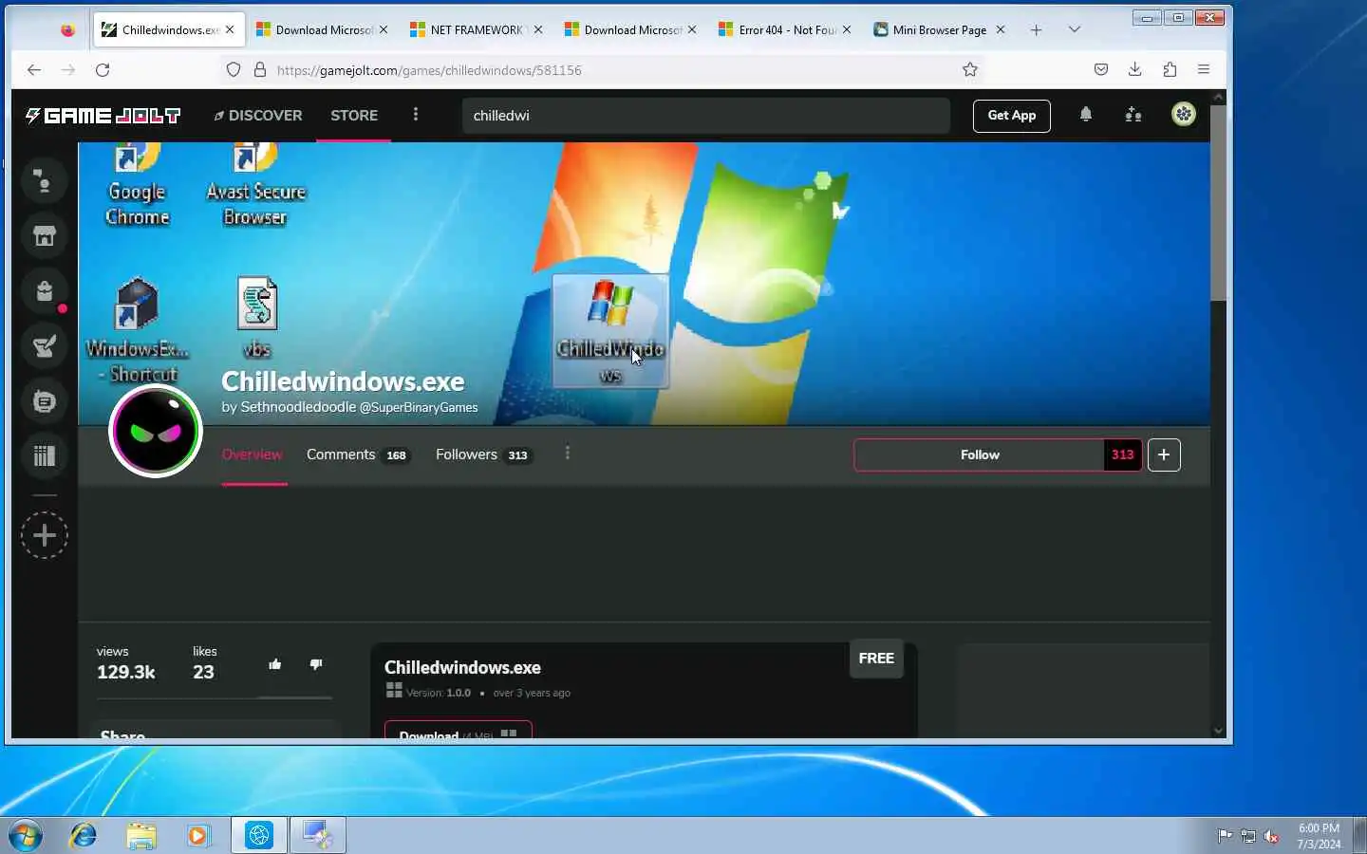Open Windows Media Player taskbar icon
Viewport: 1367px width, 854px height.
click(x=197, y=836)
